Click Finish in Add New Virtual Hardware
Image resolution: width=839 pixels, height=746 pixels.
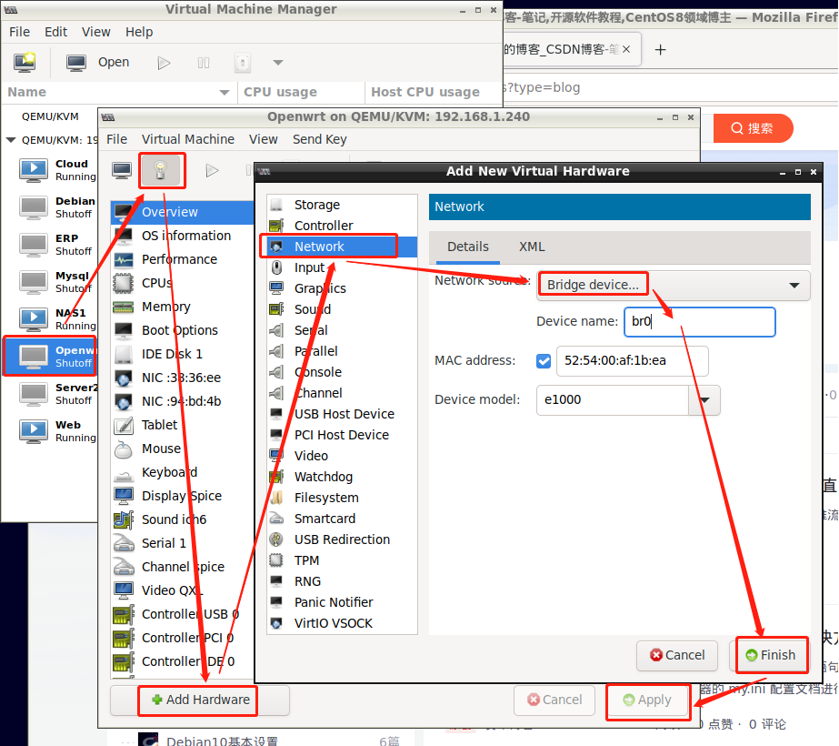point(770,655)
